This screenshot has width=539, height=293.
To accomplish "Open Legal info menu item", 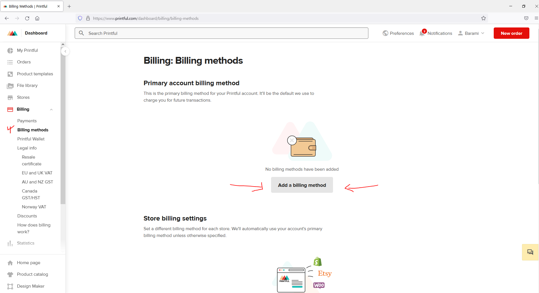I will (27, 148).
